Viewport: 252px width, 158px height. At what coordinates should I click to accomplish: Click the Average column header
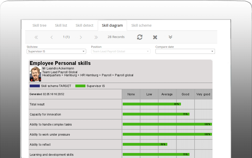click(167, 94)
